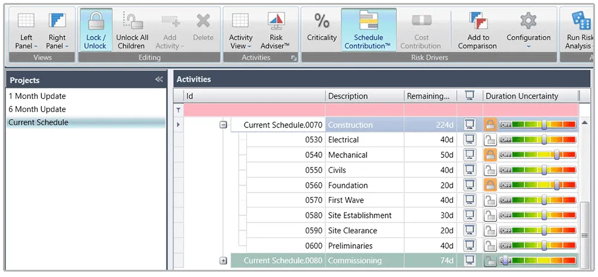Toggle the lock on Electrical row
Image resolution: width=598 pixels, height=277 pixels.
[490, 139]
